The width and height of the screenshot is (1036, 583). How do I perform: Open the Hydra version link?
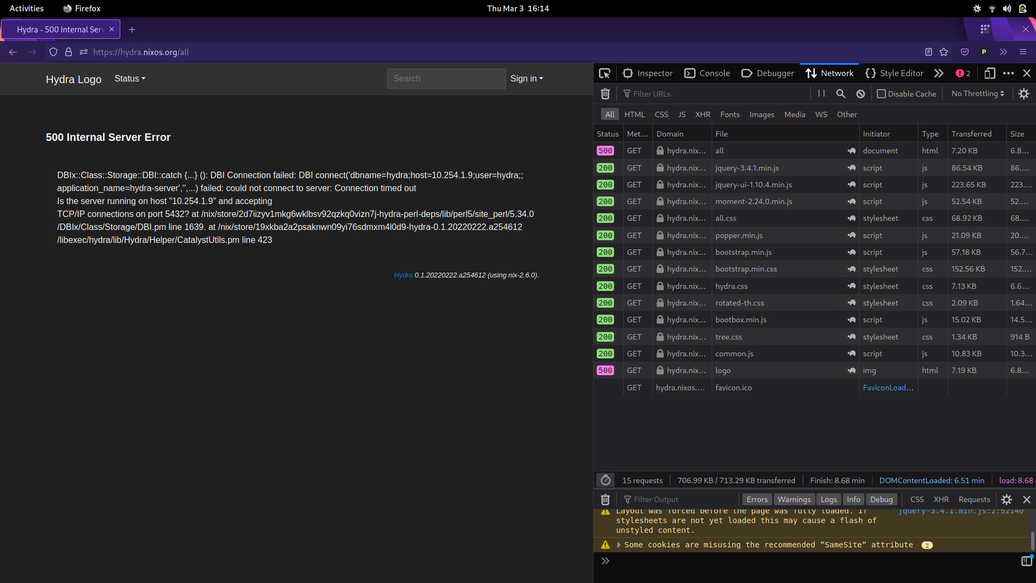[x=403, y=275]
